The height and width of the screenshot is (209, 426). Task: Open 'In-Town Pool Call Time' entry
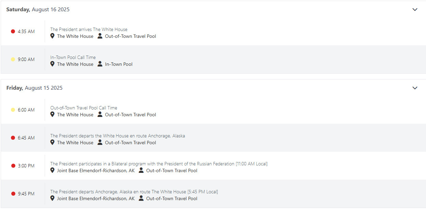(x=73, y=57)
